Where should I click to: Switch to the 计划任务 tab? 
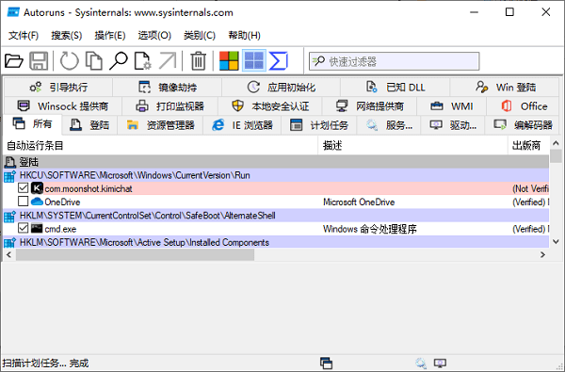tap(319, 125)
